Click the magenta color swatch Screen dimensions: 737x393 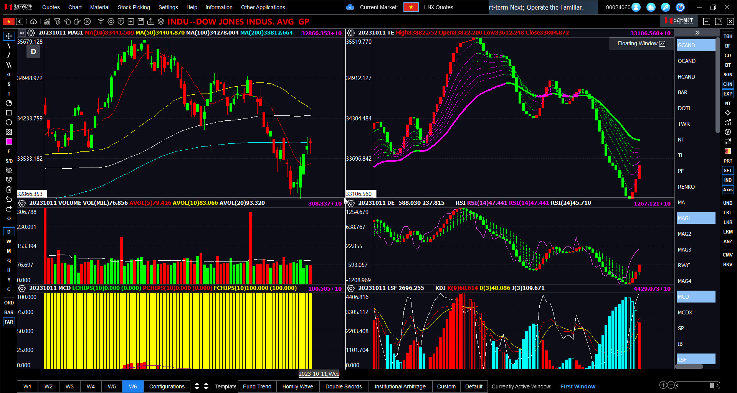[x=9, y=141]
